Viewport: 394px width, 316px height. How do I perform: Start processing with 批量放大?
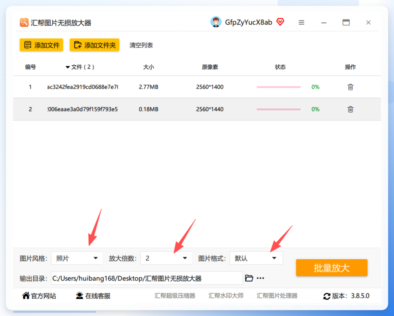[x=332, y=268]
